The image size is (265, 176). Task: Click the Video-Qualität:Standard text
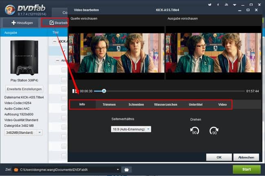click(x=21, y=120)
